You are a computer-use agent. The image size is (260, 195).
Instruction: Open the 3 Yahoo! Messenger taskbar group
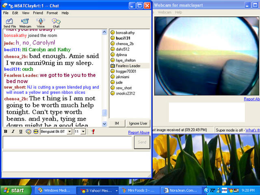pos(97,191)
